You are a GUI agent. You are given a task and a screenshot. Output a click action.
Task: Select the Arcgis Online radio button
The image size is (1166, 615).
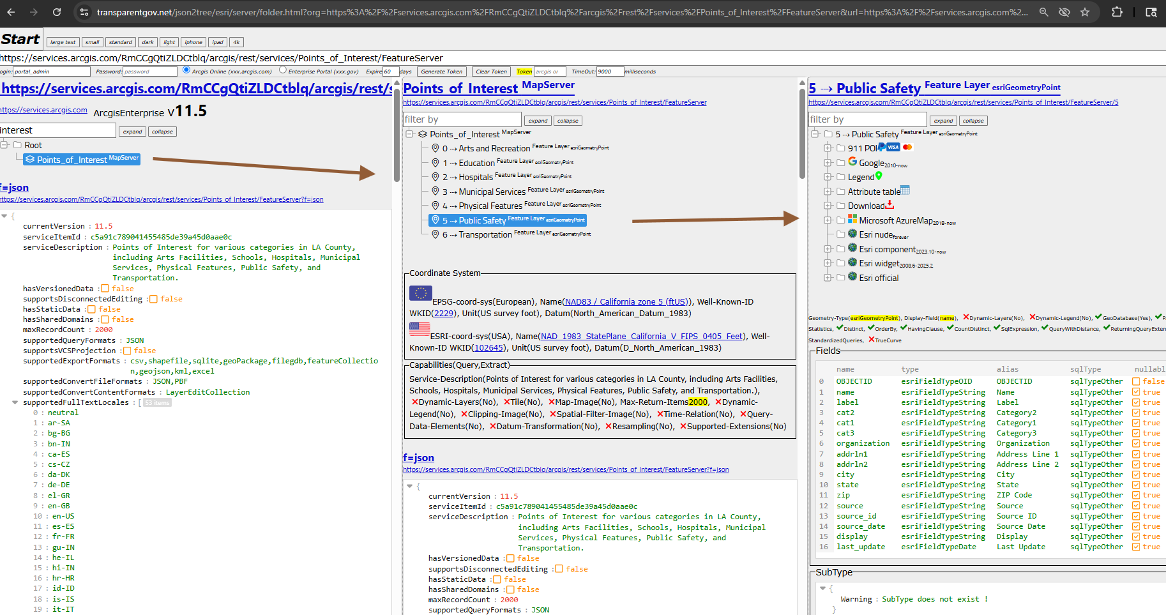coord(186,70)
